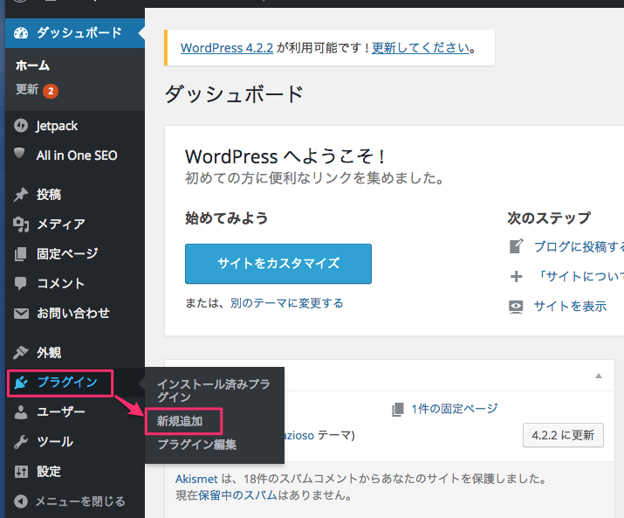This screenshot has width=624, height=518.
Task: Click the page icon beside 1件の固定ページ
Action: pos(398,409)
